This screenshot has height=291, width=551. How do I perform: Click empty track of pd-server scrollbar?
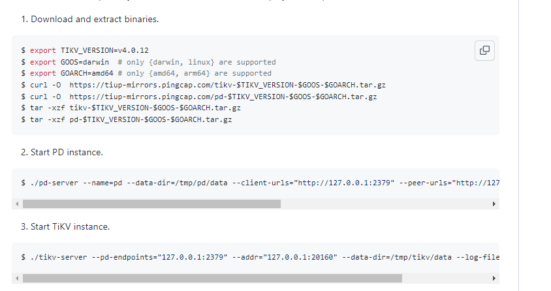(385, 204)
